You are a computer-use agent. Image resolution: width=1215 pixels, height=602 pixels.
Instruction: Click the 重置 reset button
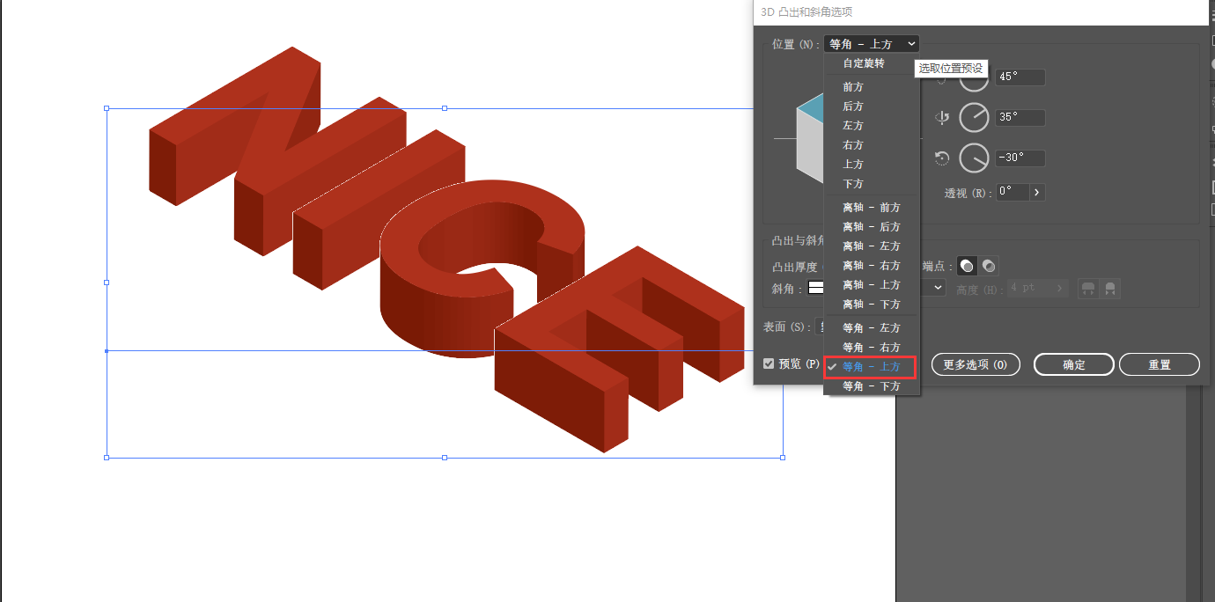(1160, 364)
